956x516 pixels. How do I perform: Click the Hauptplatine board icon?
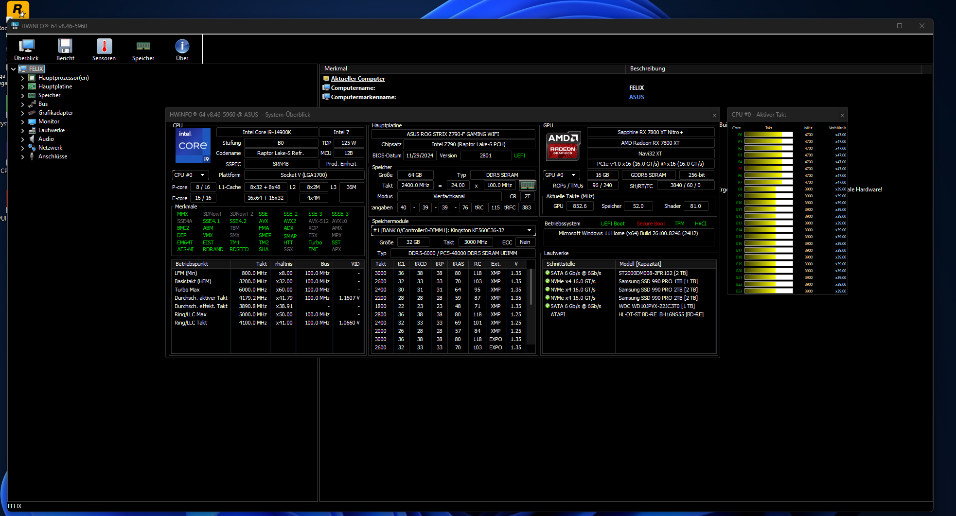tap(32, 86)
